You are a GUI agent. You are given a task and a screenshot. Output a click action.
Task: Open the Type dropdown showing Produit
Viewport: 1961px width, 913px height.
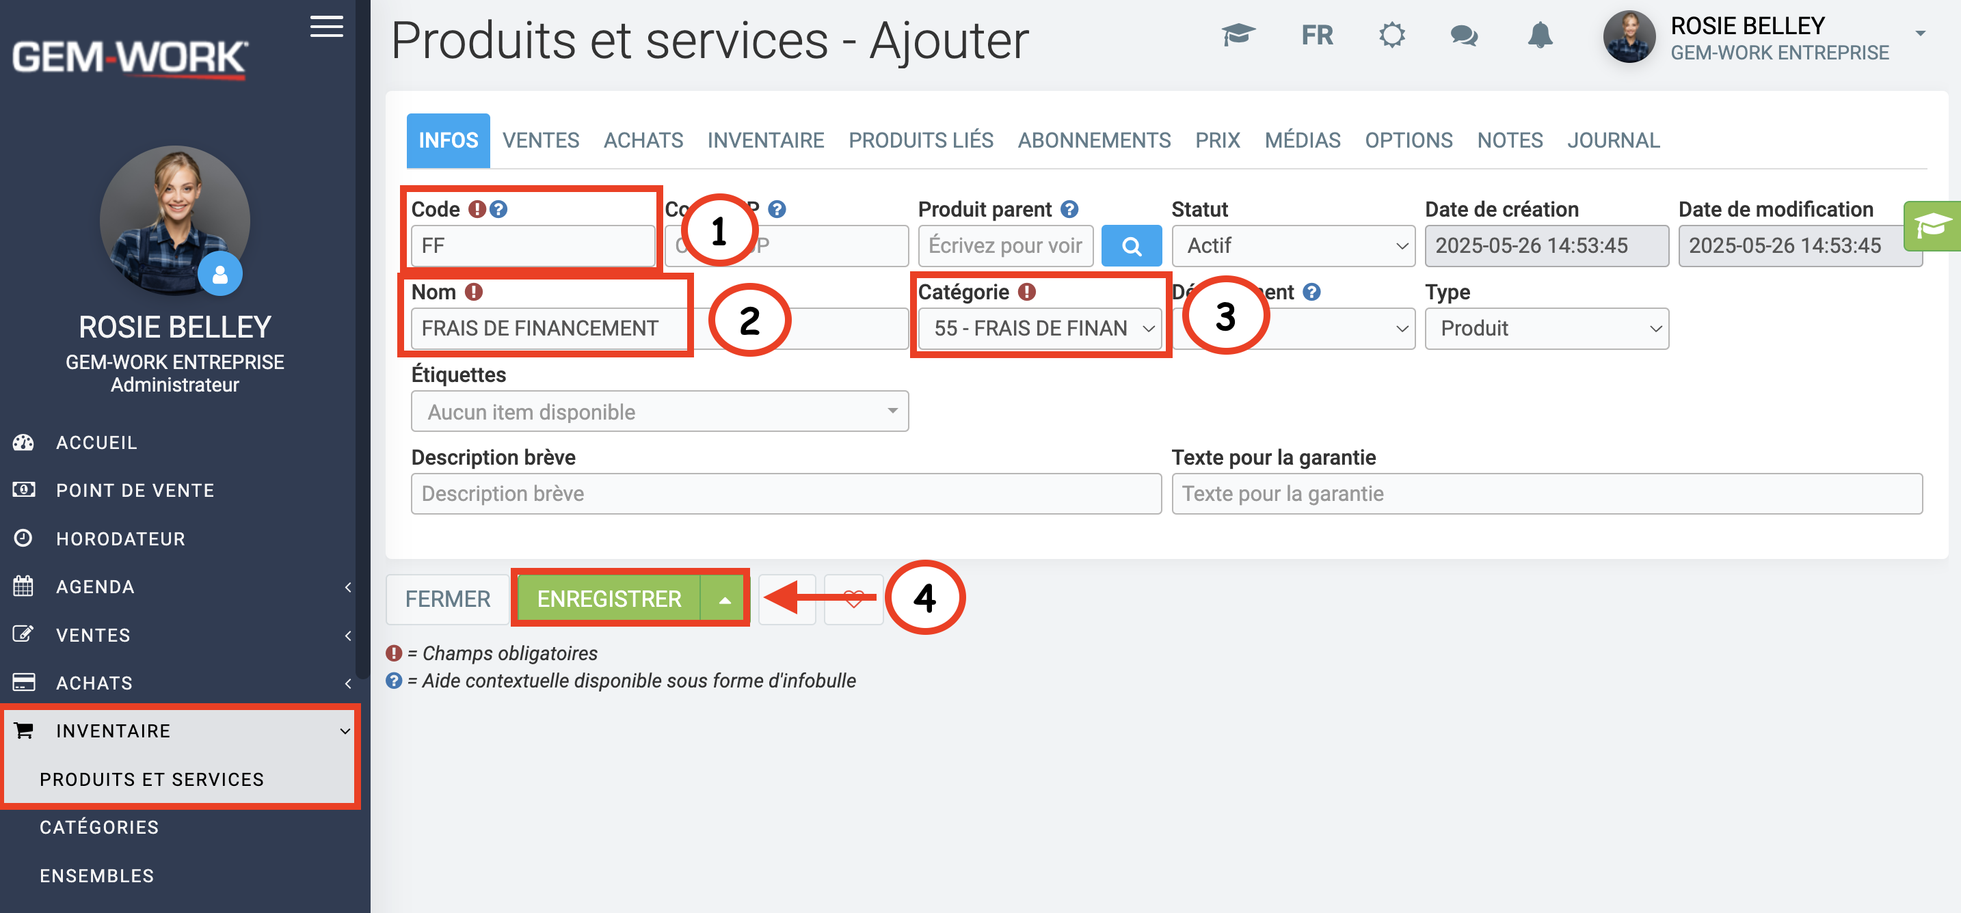pyautogui.click(x=1546, y=329)
